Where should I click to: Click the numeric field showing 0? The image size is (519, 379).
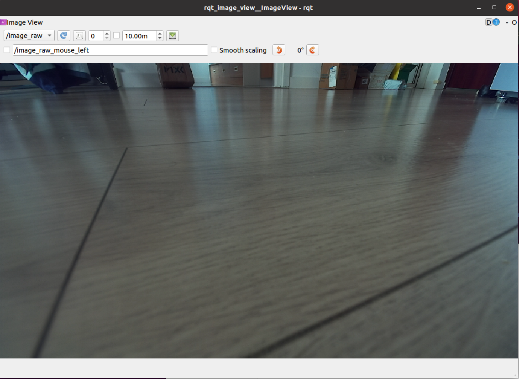96,36
